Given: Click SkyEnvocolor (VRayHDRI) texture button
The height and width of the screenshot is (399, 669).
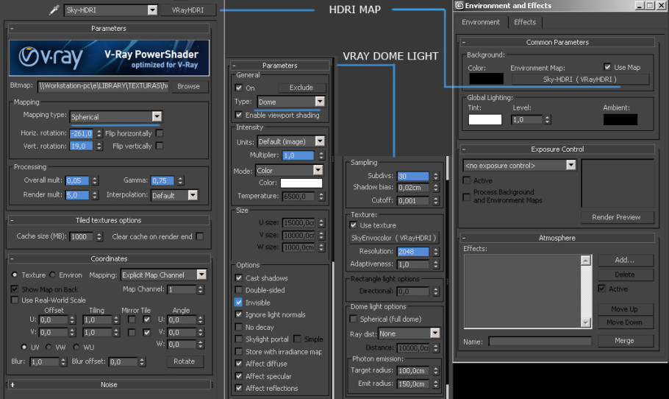Looking at the screenshot, I should pyautogui.click(x=393, y=238).
